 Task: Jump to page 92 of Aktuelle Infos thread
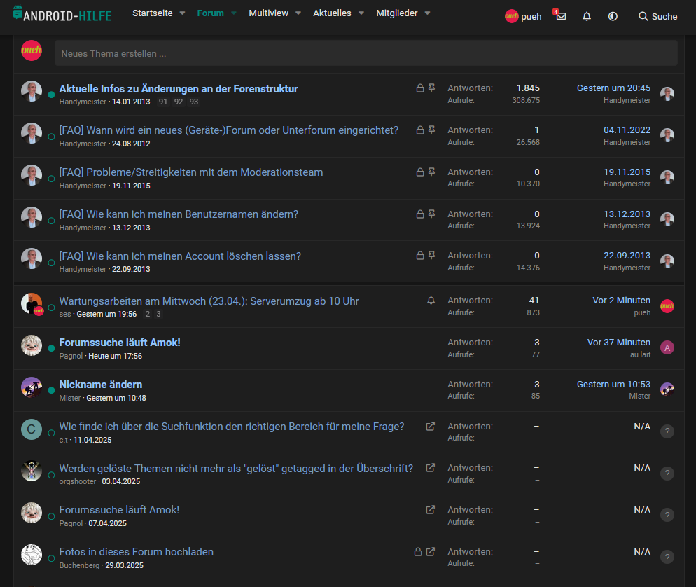pyautogui.click(x=179, y=102)
